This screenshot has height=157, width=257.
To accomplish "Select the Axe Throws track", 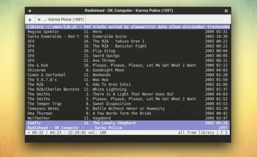I will 128,60.
